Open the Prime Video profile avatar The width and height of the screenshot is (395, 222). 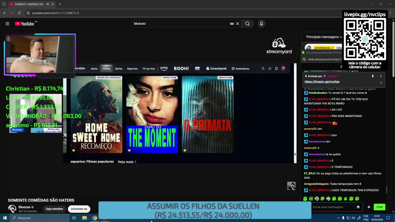pyautogui.click(x=283, y=68)
